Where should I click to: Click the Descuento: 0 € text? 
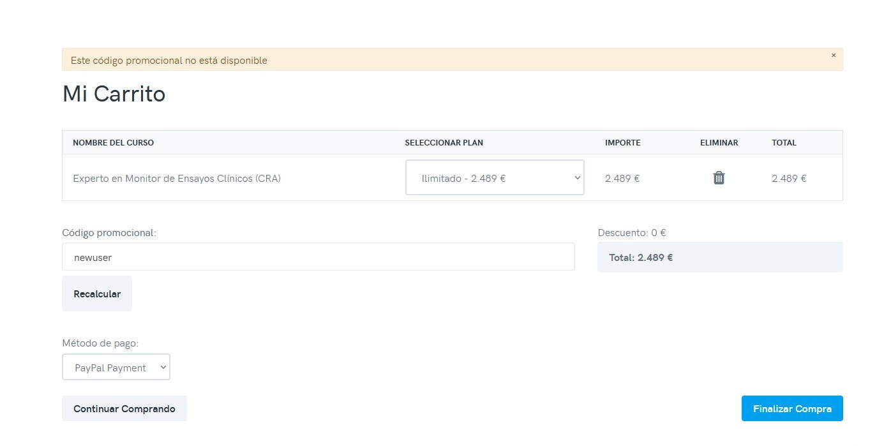632,233
